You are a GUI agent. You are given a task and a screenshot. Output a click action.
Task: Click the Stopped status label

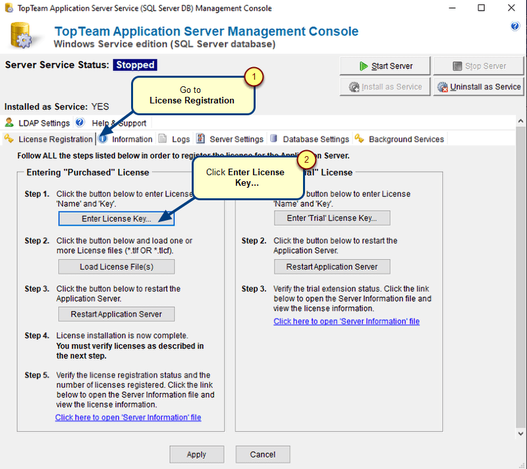click(135, 65)
